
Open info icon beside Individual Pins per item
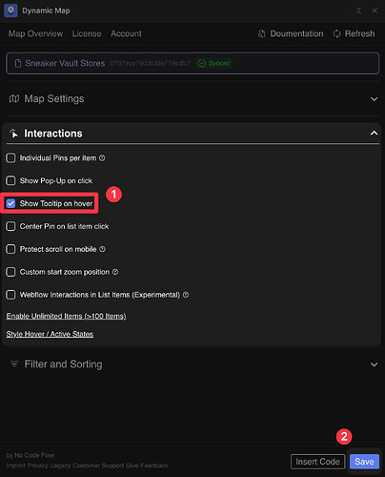[x=102, y=158]
